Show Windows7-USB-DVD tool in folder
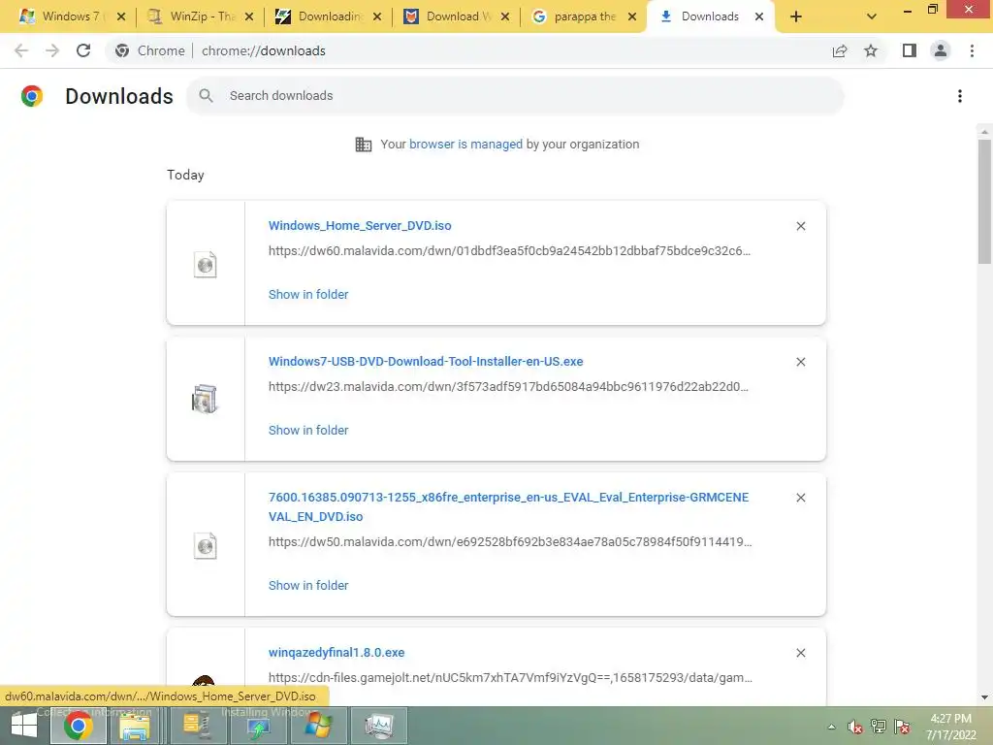The image size is (993, 745). 308,430
